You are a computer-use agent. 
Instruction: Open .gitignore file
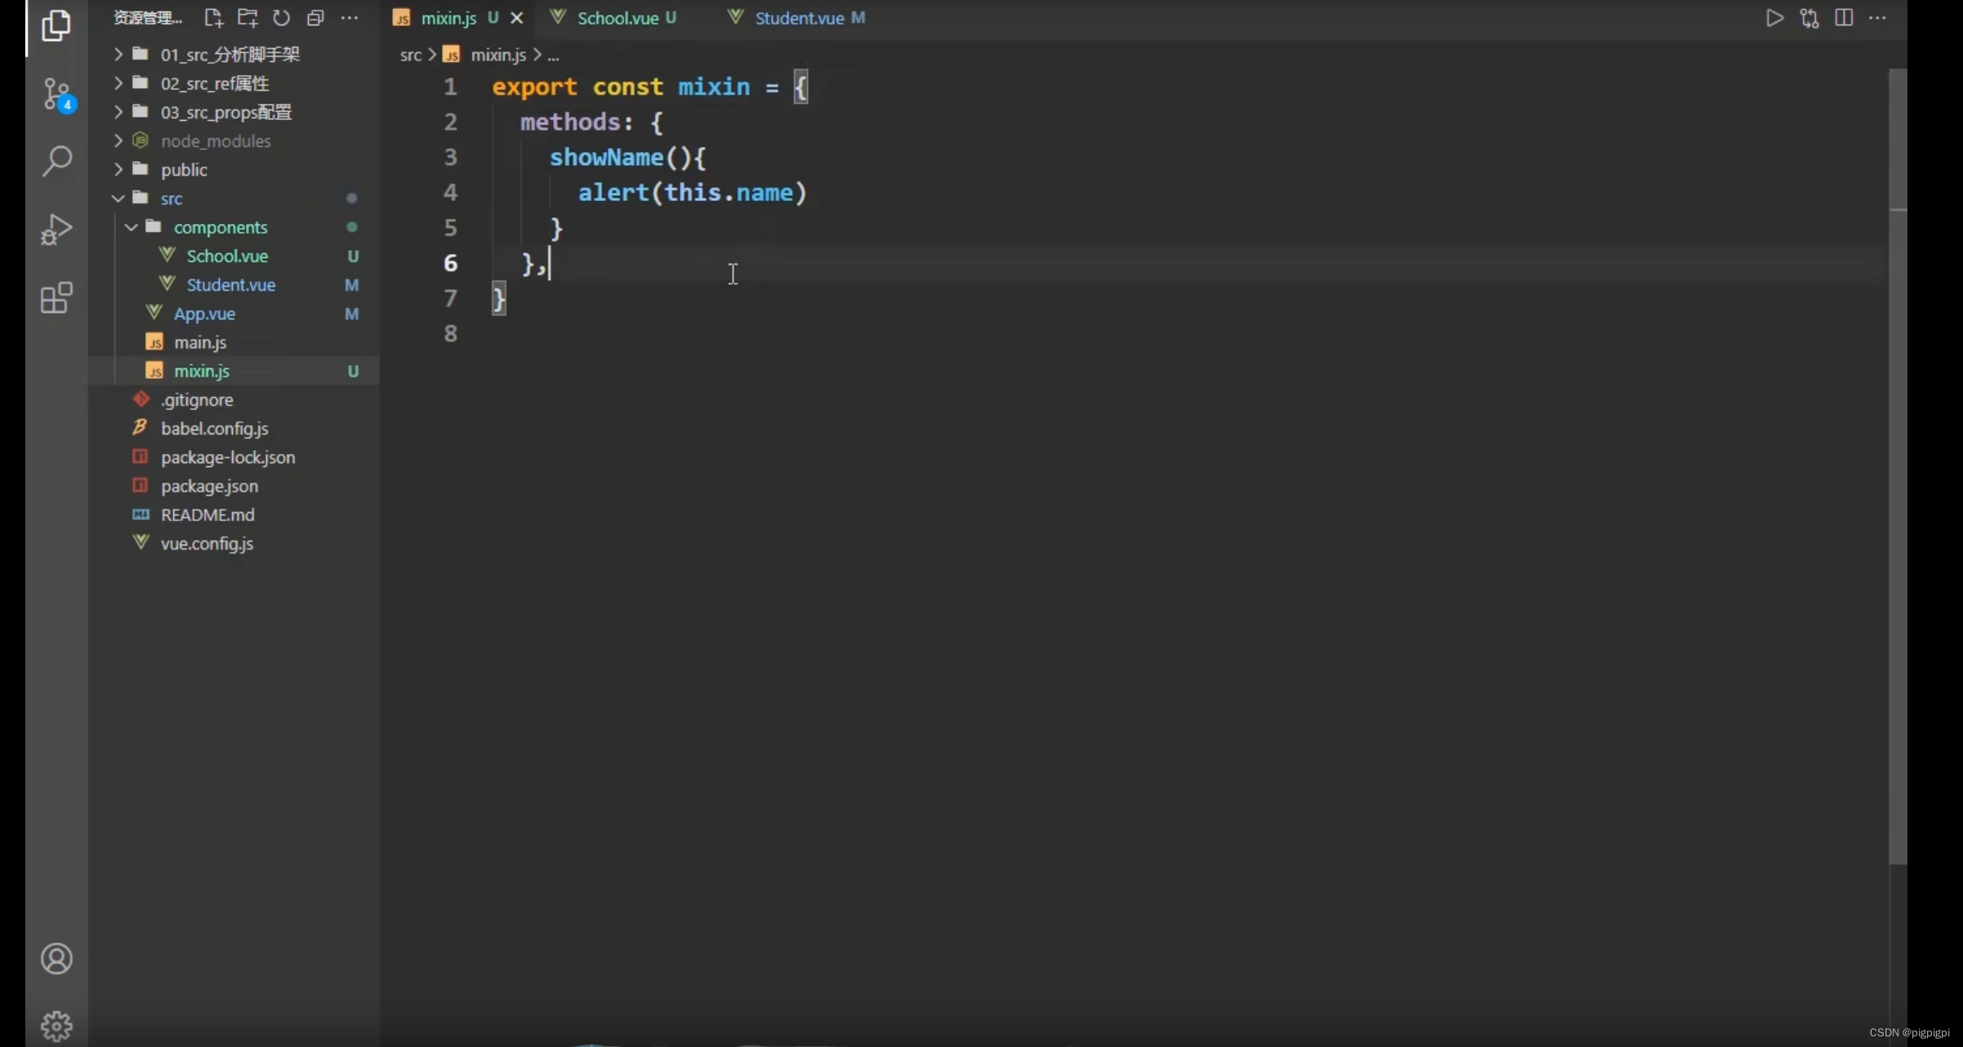(x=197, y=399)
